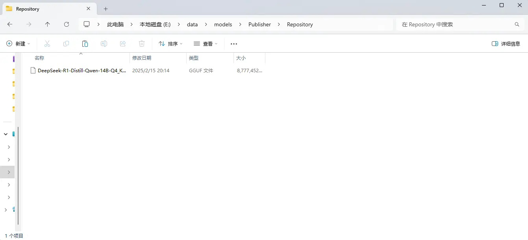The image size is (528, 240).
Task: Go back with the left arrow button
Action: pyautogui.click(x=10, y=24)
